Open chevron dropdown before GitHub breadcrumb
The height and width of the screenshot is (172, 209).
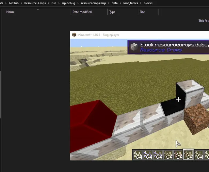pyautogui.click(x=6, y=3)
